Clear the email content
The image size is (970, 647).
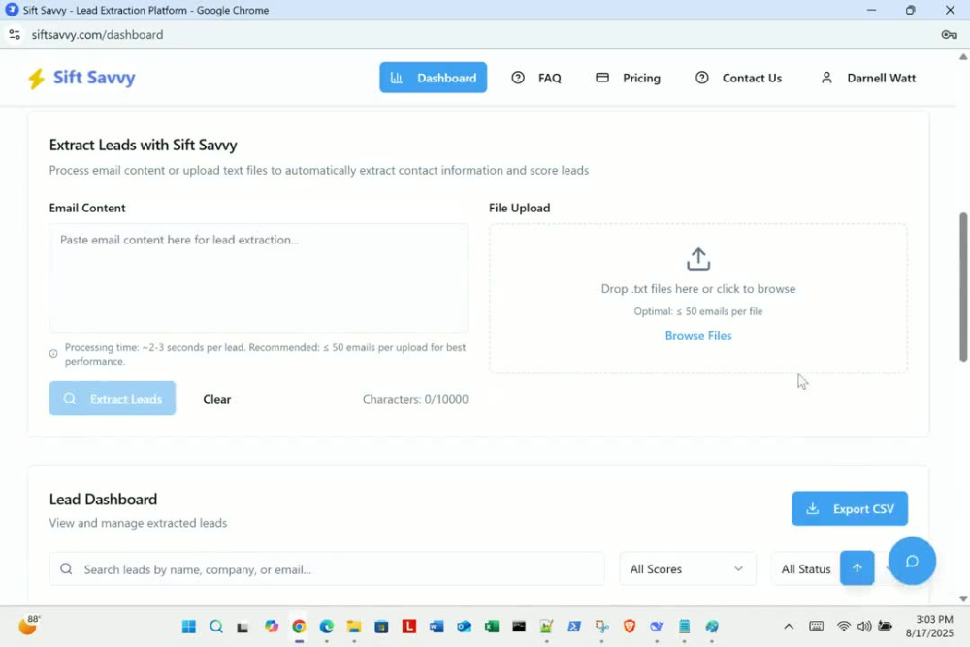(217, 399)
